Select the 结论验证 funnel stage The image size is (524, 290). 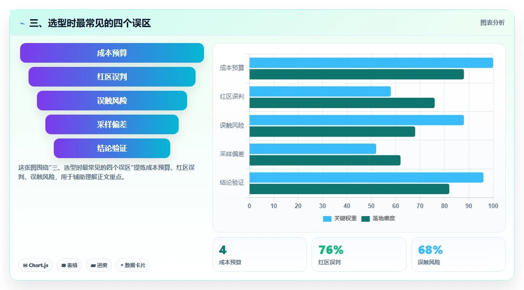click(x=112, y=148)
